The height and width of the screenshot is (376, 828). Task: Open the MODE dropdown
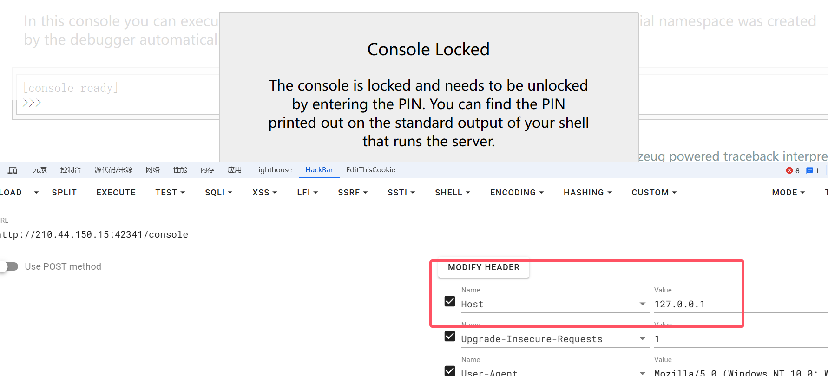pos(788,193)
